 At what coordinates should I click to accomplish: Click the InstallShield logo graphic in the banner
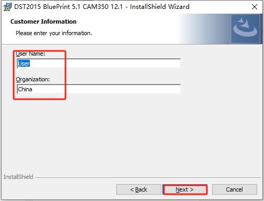point(245,29)
